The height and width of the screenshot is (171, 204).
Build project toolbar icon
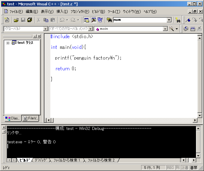(193, 29)
